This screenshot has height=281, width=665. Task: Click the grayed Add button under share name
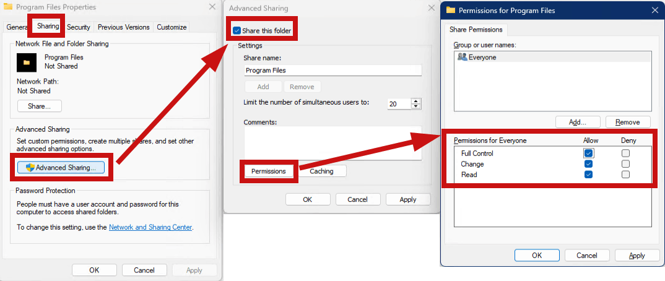263,87
